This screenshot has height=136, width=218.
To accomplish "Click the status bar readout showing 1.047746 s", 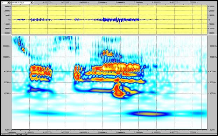I will [x=18, y=135].
